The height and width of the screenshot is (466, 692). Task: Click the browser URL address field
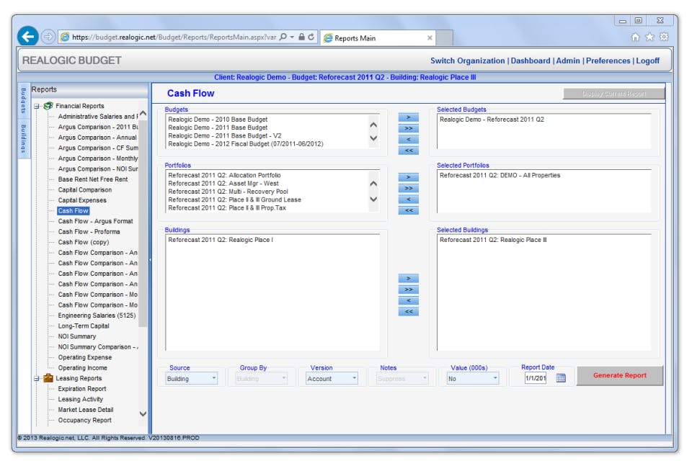click(x=174, y=37)
